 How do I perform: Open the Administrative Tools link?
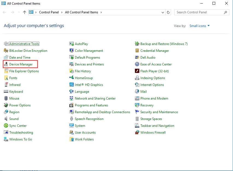(x=24, y=44)
